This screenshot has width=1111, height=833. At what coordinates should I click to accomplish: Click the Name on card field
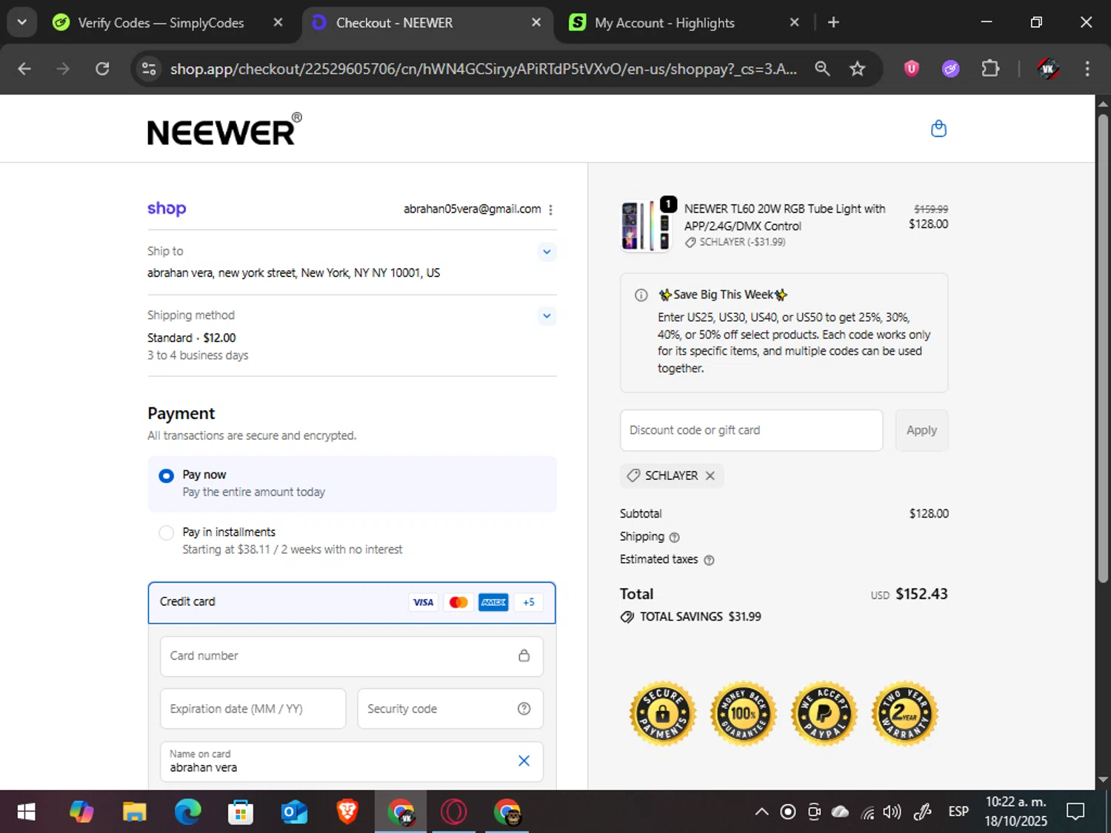[x=352, y=761]
